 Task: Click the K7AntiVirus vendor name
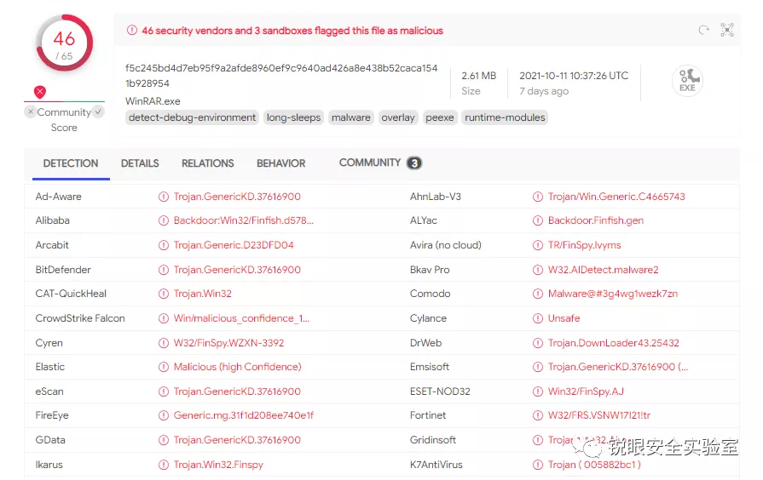pyautogui.click(x=436, y=465)
